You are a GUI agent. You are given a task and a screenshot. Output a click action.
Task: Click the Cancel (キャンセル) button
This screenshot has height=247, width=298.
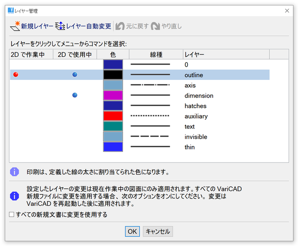coord(158,231)
